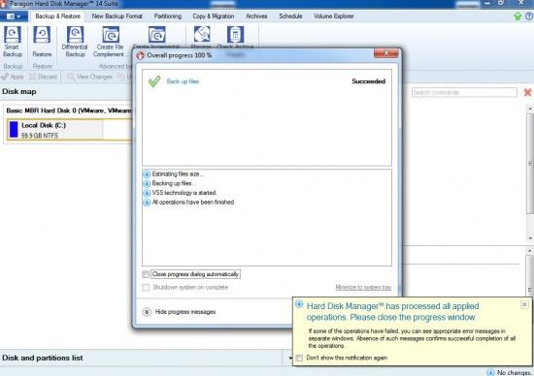
Task: Switch to New Backup Format tab
Action: pos(117,16)
